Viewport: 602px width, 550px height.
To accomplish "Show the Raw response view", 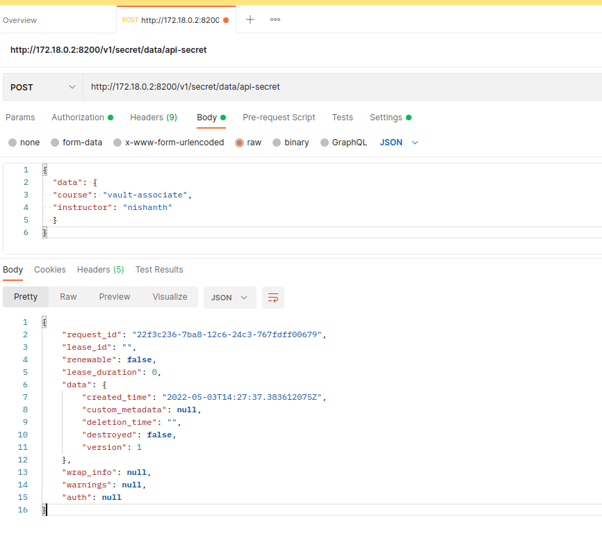I will [x=68, y=297].
